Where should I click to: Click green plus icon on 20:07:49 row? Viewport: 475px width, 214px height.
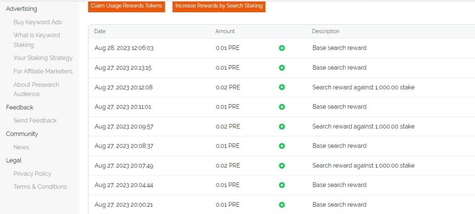coord(282,165)
